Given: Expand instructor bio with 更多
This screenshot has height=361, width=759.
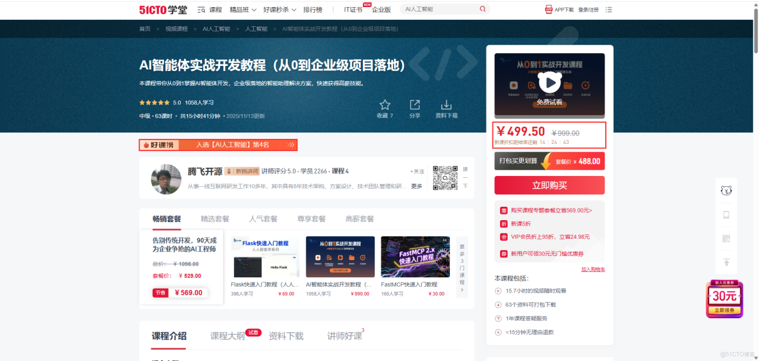Looking at the screenshot, I should [416, 186].
